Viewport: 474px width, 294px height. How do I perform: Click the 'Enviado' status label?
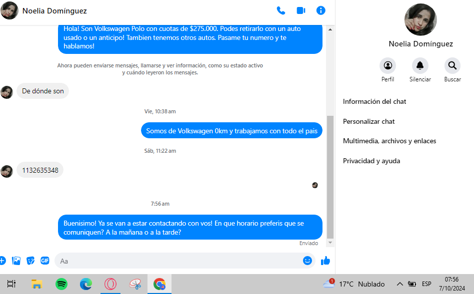[308, 243]
